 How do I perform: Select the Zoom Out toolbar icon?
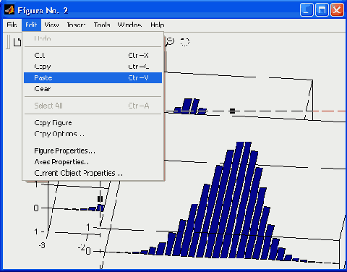coord(170,42)
